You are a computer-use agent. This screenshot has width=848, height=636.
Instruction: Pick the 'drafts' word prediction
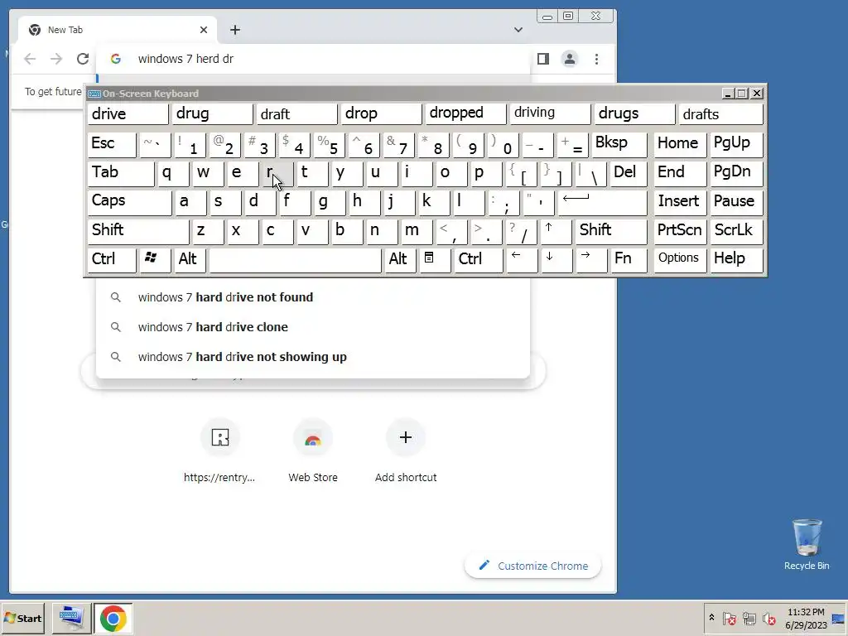(720, 113)
